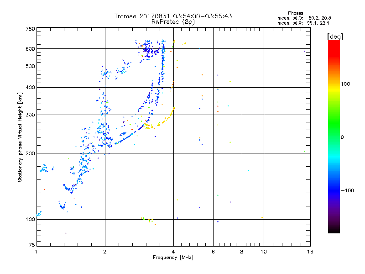
Task: Click the y-axis label '300'
Action: click(x=30, y=115)
